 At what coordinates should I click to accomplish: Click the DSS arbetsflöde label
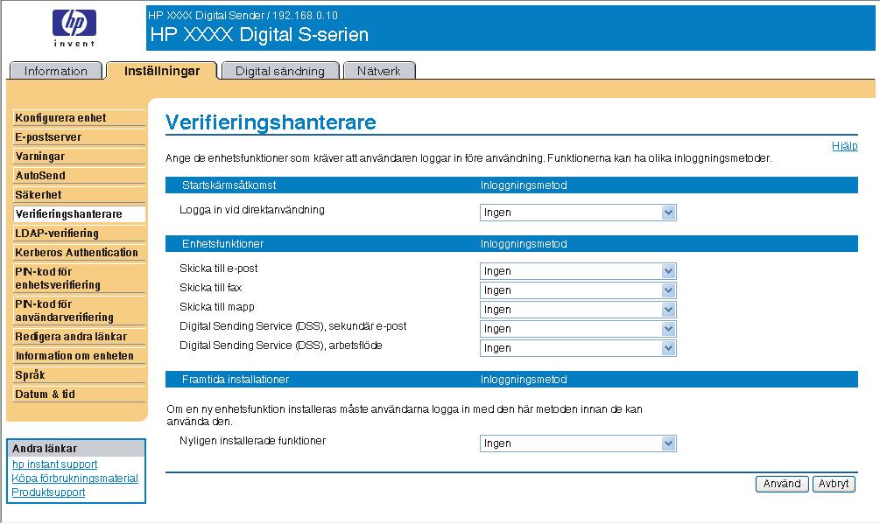[280, 346]
